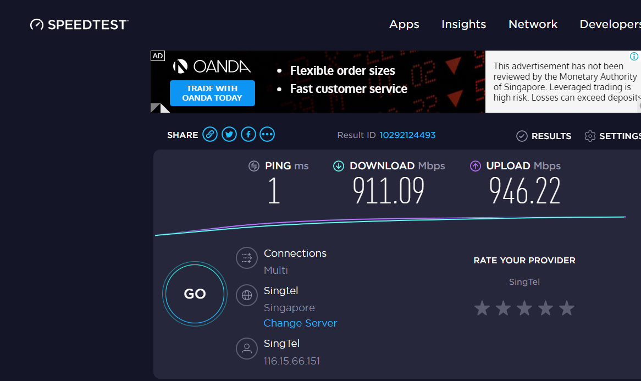Click the Speedtest logo

coord(79,25)
